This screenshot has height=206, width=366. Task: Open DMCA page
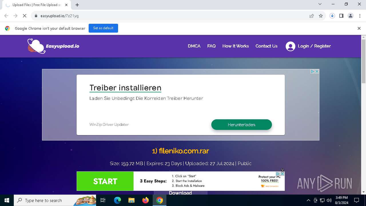pyautogui.click(x=194, y=46)
